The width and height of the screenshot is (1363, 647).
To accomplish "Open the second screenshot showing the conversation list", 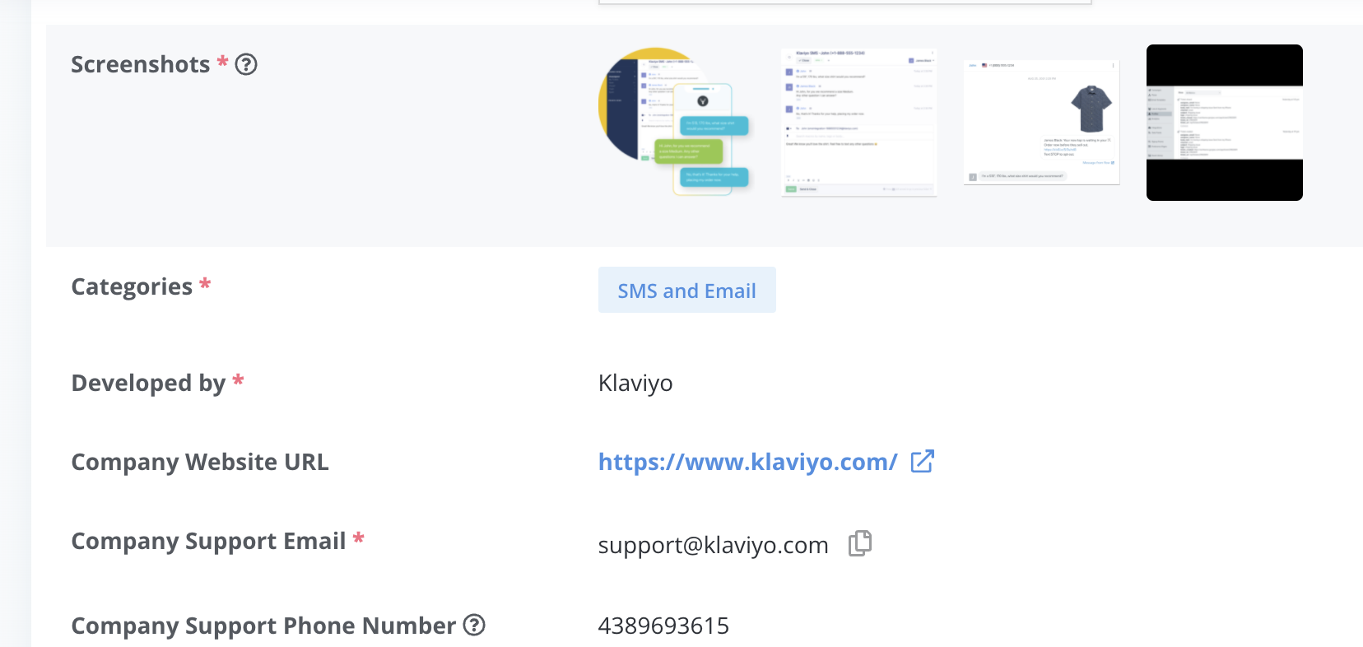I will click(859, 122).
